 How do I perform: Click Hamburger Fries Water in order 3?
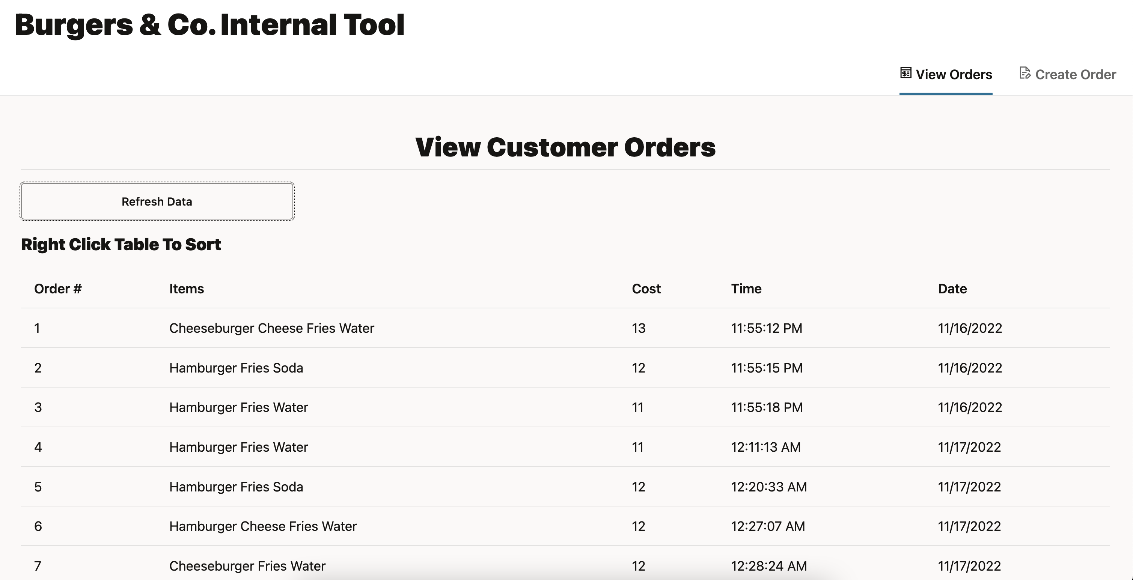click(x=238, y=407)
